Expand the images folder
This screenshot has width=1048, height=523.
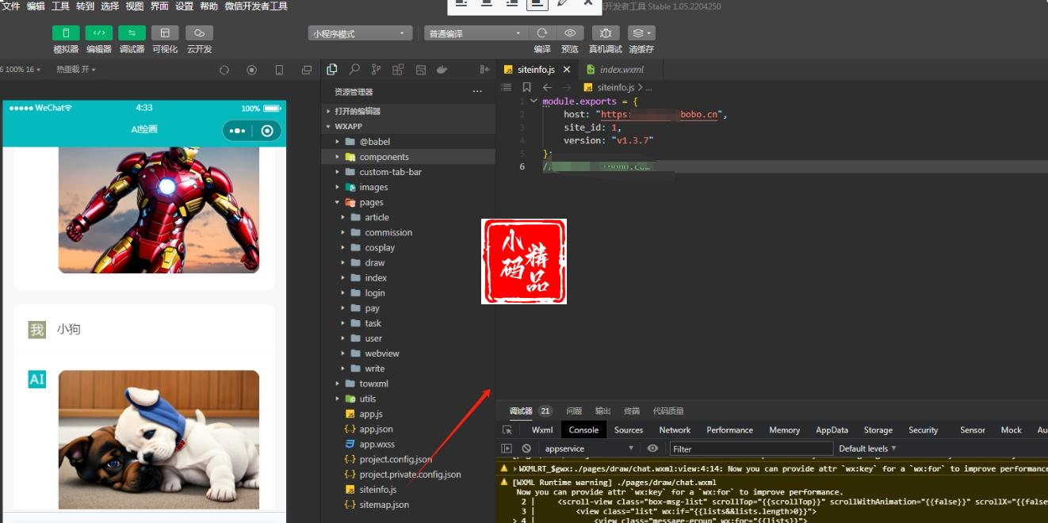pyautogui.click(x=408, y=187)
